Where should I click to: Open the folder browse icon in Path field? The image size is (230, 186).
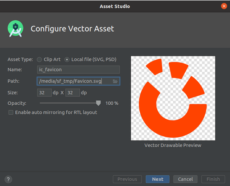[115, 81]
